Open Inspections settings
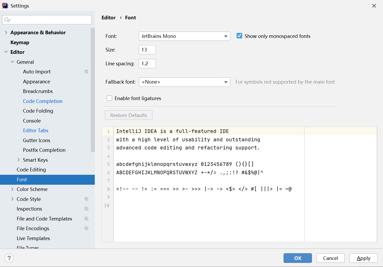383x267 pixels. click(29, 209)
